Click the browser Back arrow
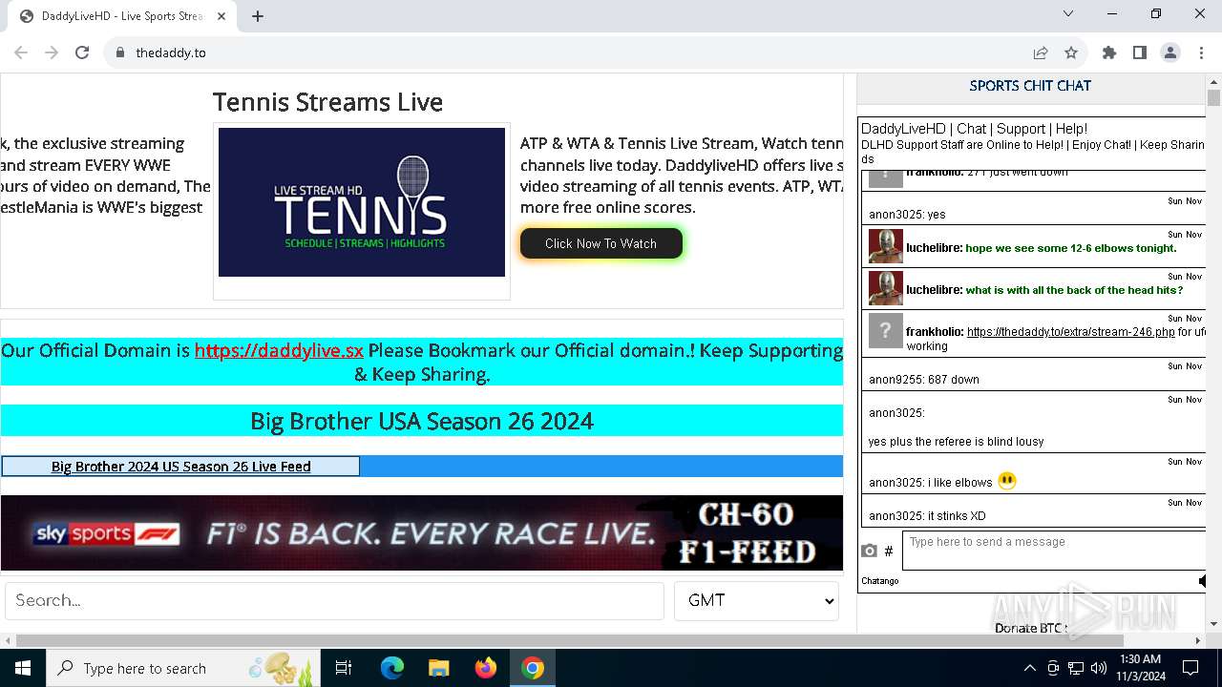Screen dimensions: 1222x687 [21, 52]
